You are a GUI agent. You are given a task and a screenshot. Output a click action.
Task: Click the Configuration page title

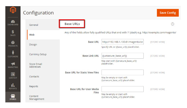point(39,13)
